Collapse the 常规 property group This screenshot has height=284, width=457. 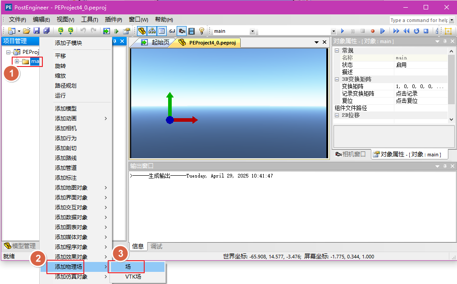point(337,51)
